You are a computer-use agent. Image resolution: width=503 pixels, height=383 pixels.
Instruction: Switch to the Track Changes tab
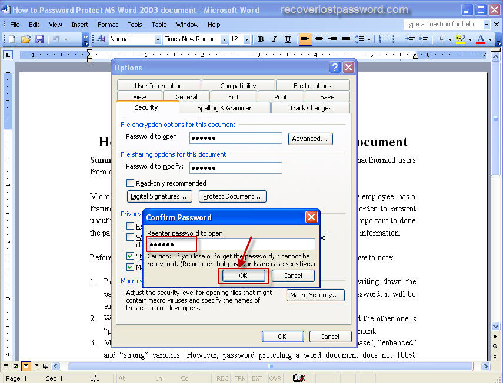[311, 107]
